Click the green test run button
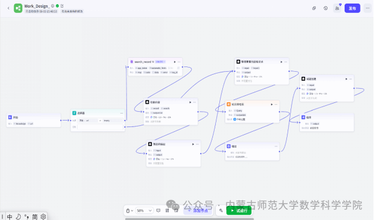Image resolution: width=374 pixels, height=220 pixels. (239, 211)
